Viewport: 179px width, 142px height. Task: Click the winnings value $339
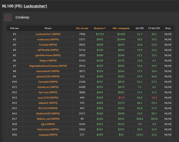[x=100, y=135]
